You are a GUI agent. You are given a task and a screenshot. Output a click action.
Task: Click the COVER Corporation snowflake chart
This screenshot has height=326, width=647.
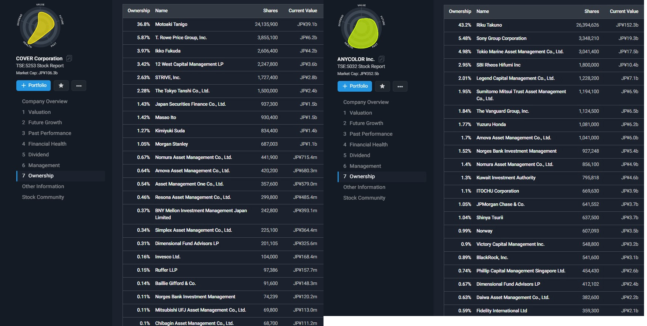40,27
